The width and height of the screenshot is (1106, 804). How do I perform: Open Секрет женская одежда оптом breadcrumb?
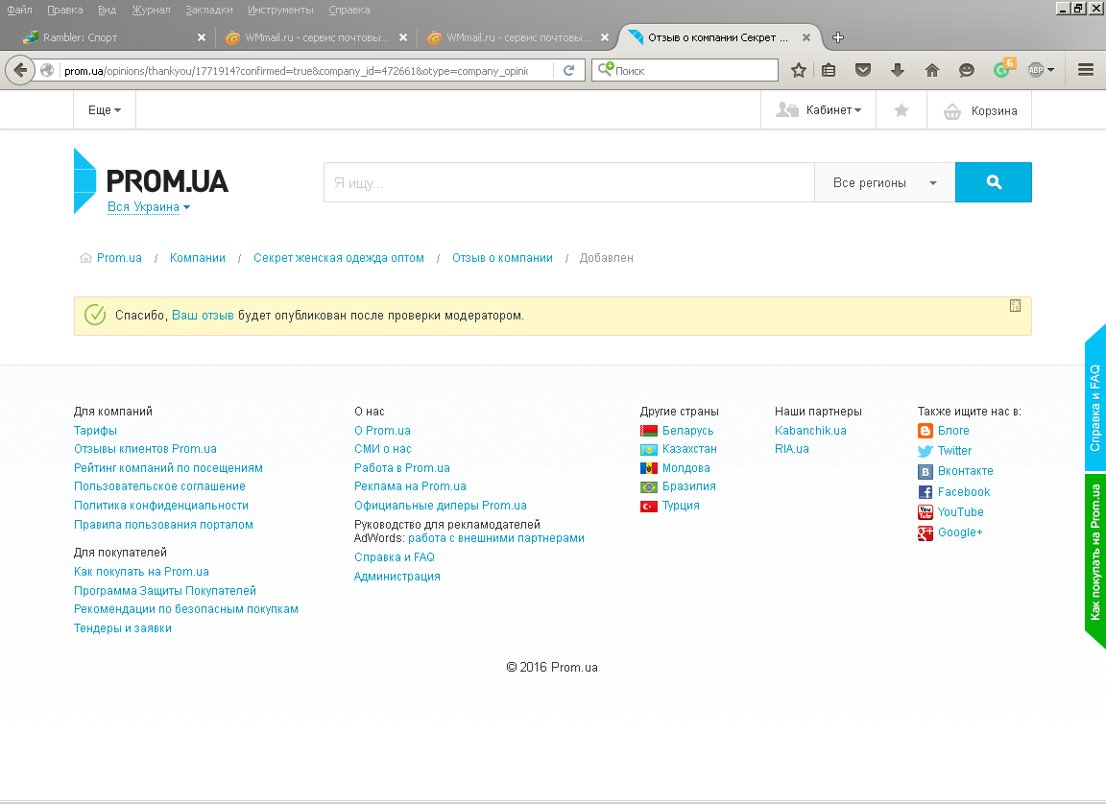tap(339, 258)
